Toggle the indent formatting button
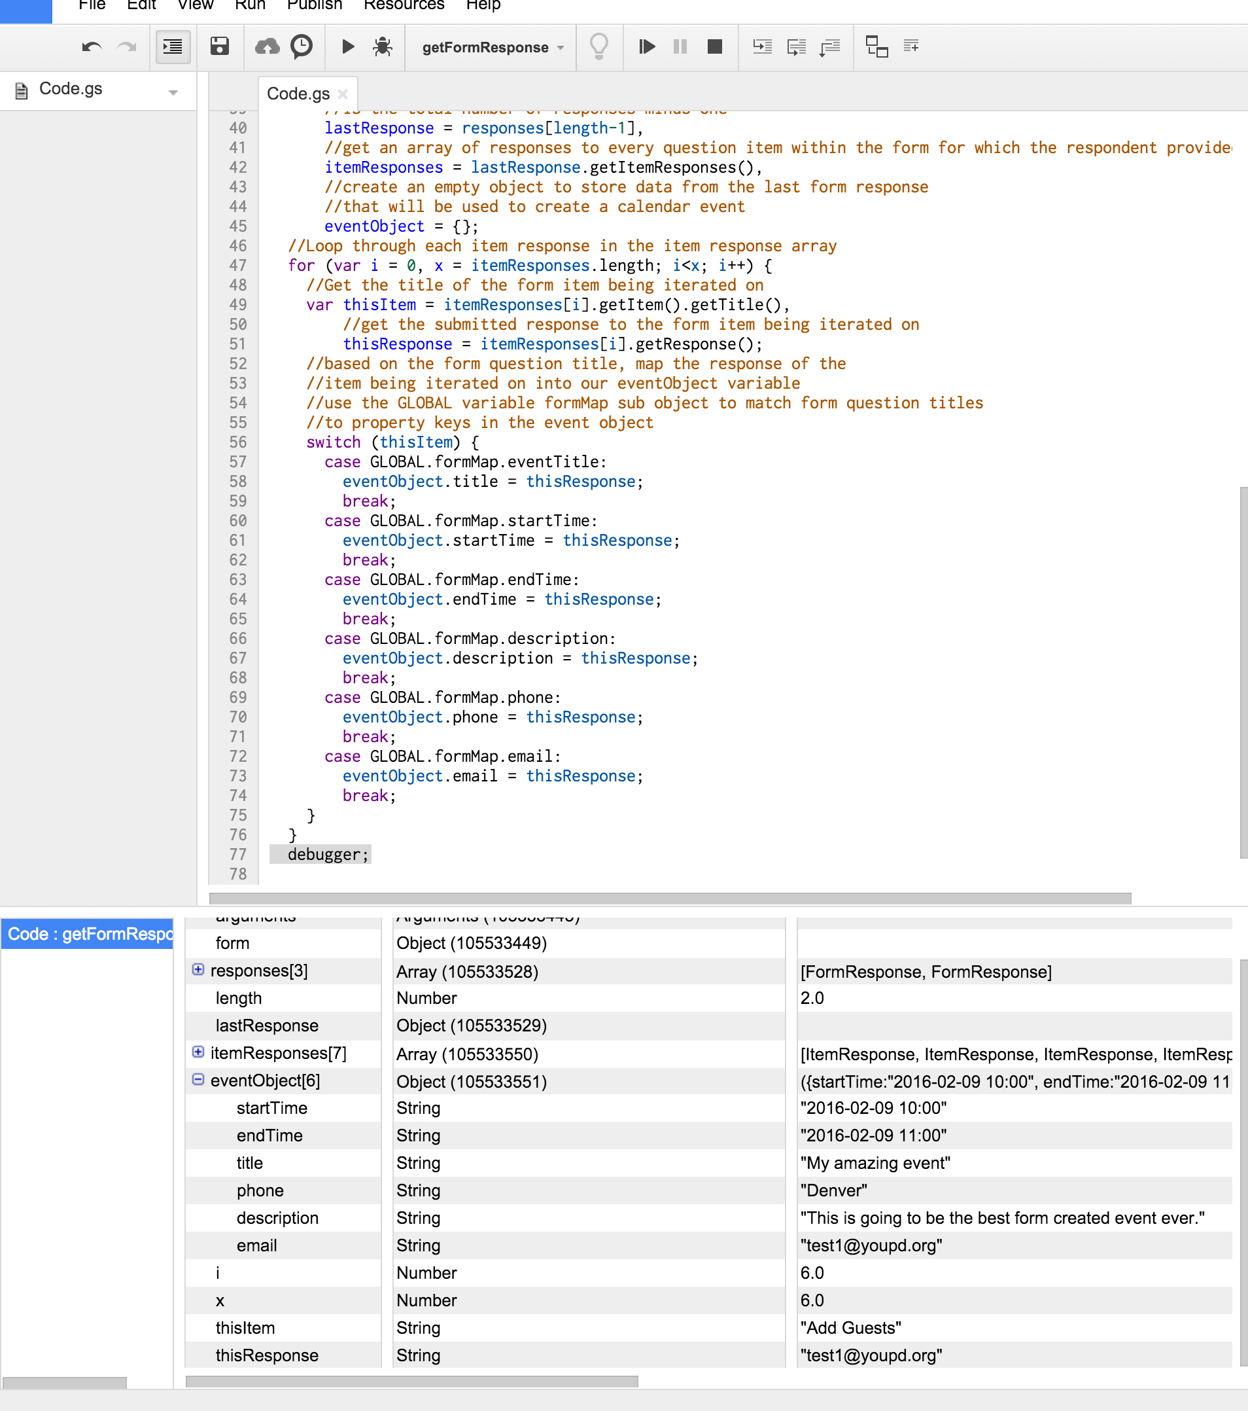Viewport: 1248px width, 1411px height. tap(173, 47)
